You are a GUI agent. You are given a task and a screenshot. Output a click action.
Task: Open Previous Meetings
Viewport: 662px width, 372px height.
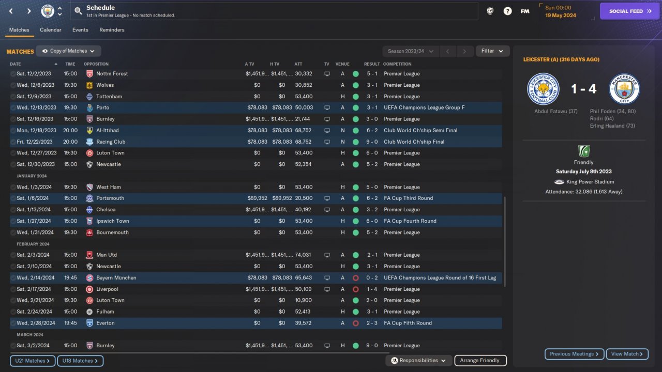point(575,354)
